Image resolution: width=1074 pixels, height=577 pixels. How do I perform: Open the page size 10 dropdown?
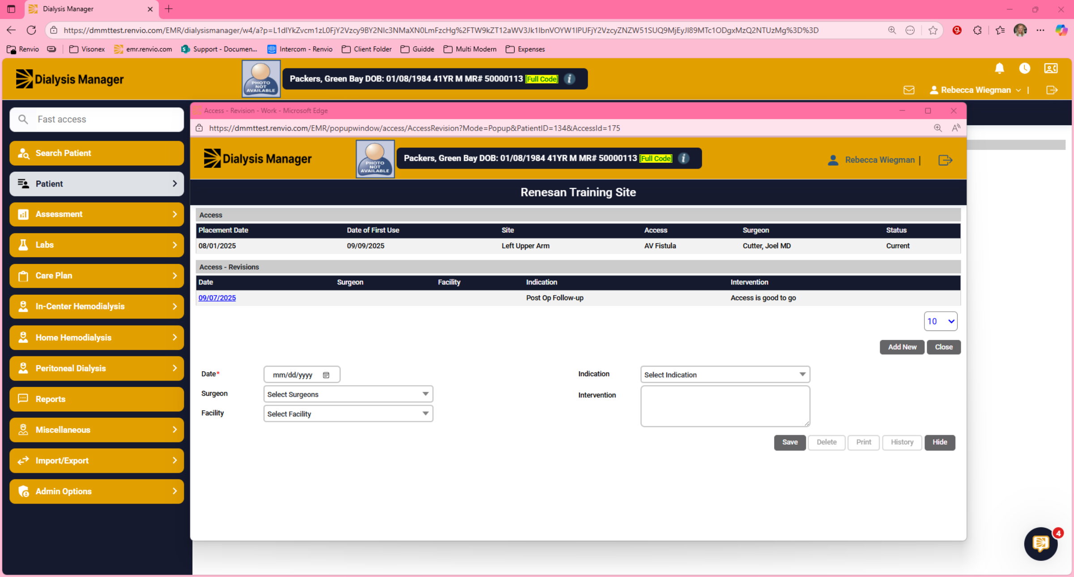(940, 321)
